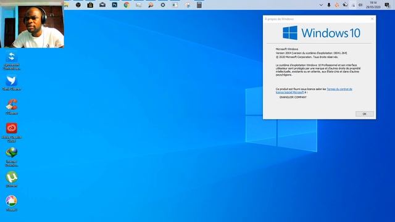Open File Explorer from the taskbar

(x=67, y=5)
